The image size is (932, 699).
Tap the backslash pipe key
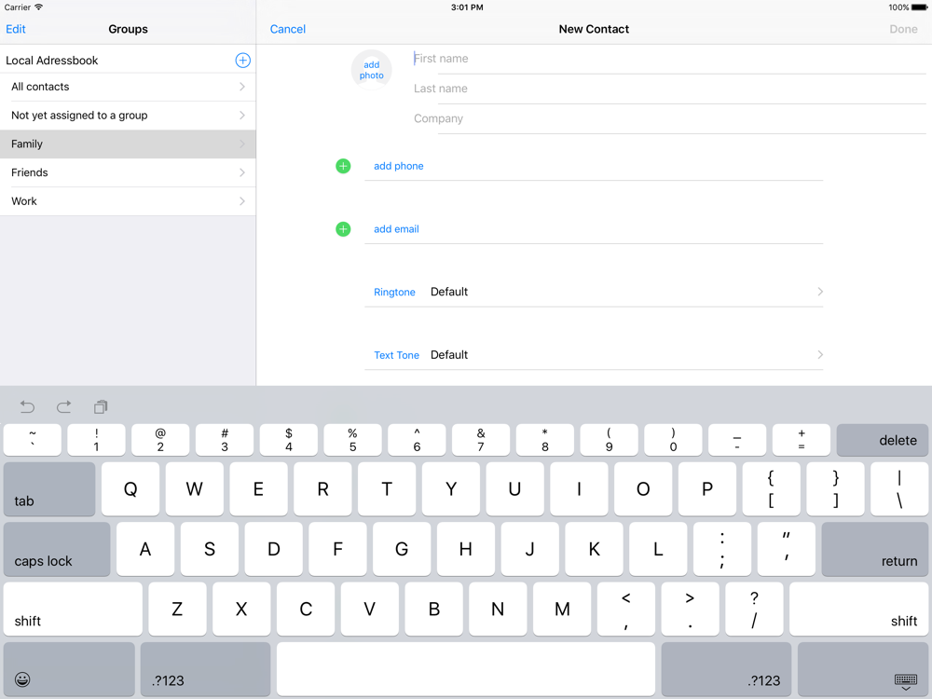(x=899, y=488)
